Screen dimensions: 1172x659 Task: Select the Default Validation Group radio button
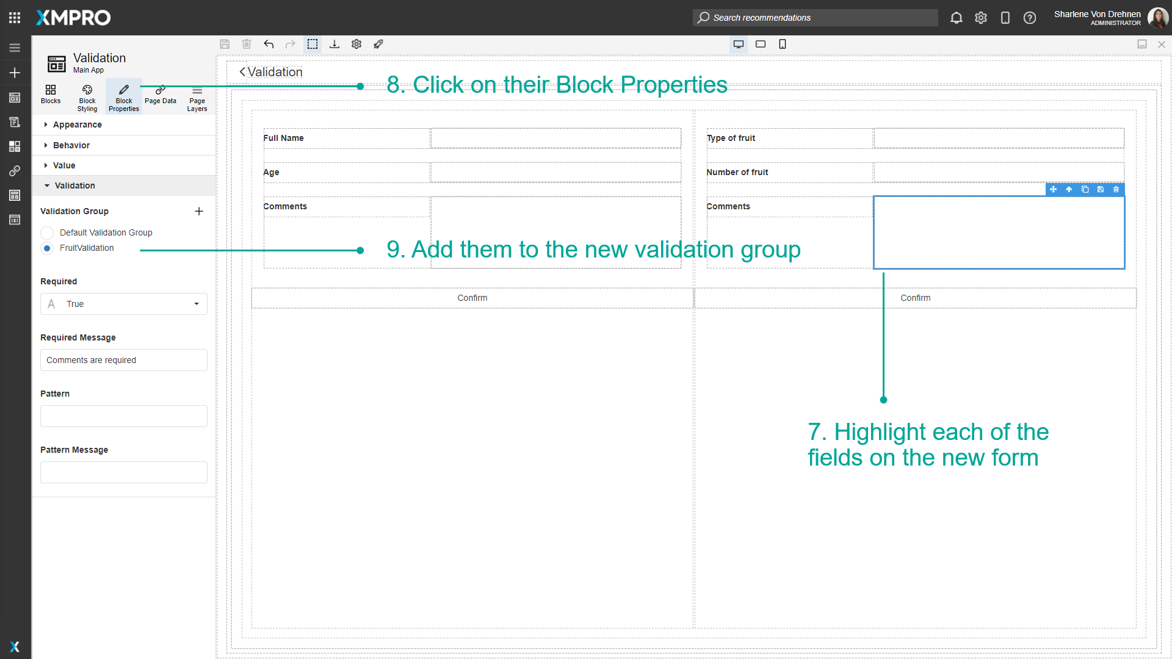pos(46,232)
